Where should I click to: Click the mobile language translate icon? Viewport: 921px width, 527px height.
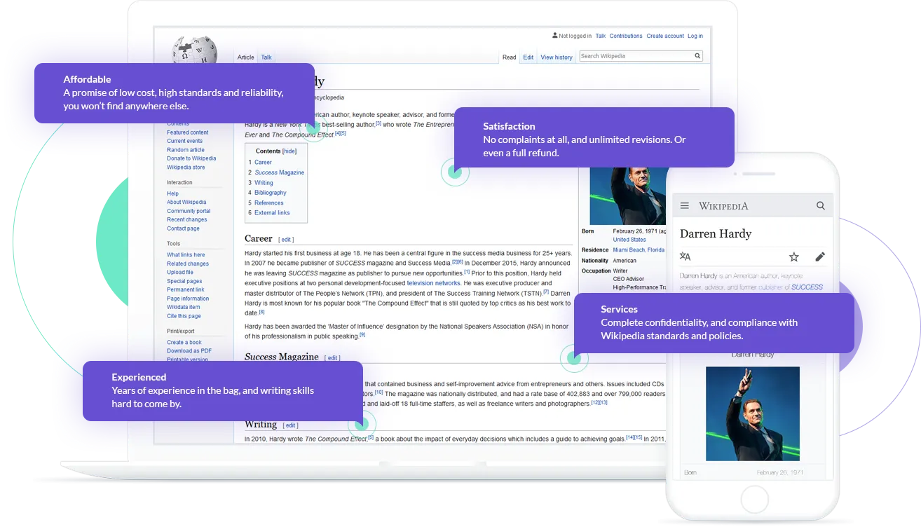685,257
